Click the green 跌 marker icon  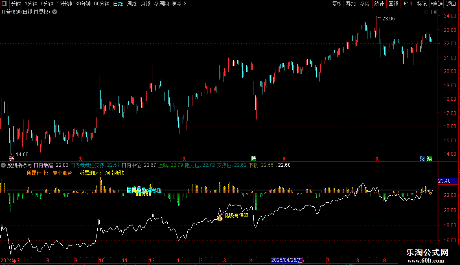click(254, 158)
